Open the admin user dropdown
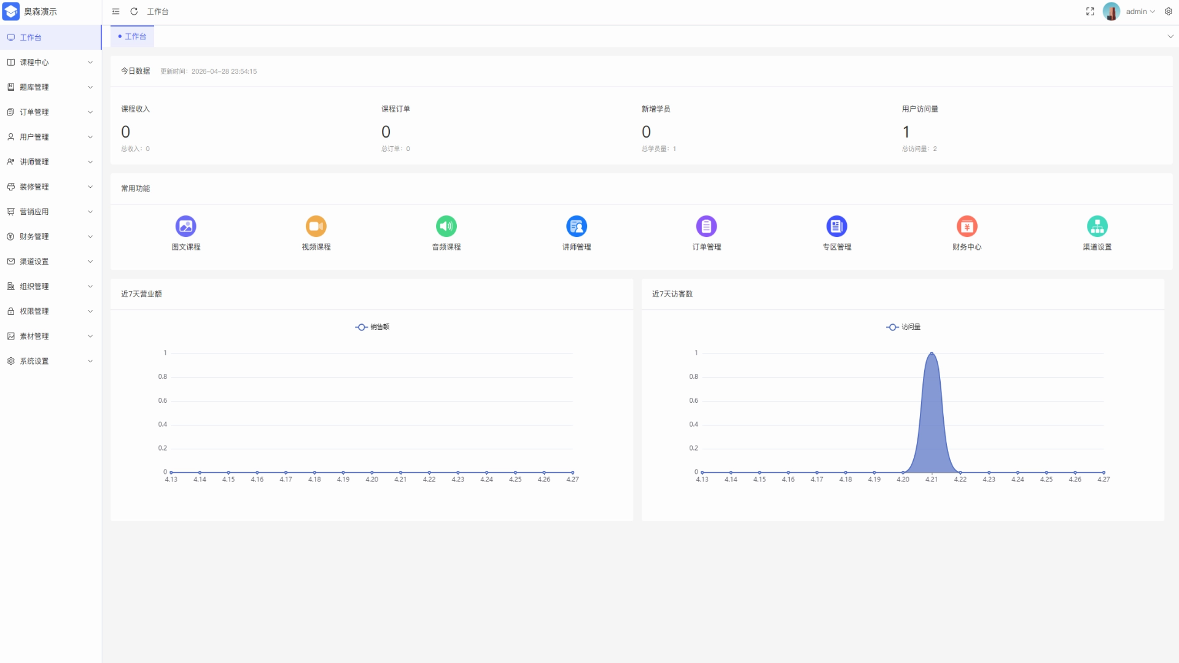The width and height of the screenshot is (1179, 663). (x=1135, y=12)
